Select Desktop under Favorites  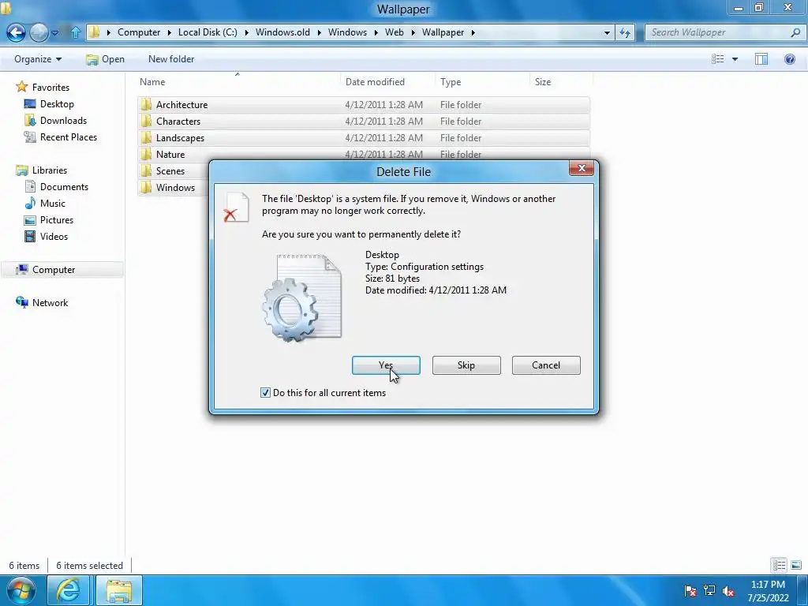[x=57, y=104]
